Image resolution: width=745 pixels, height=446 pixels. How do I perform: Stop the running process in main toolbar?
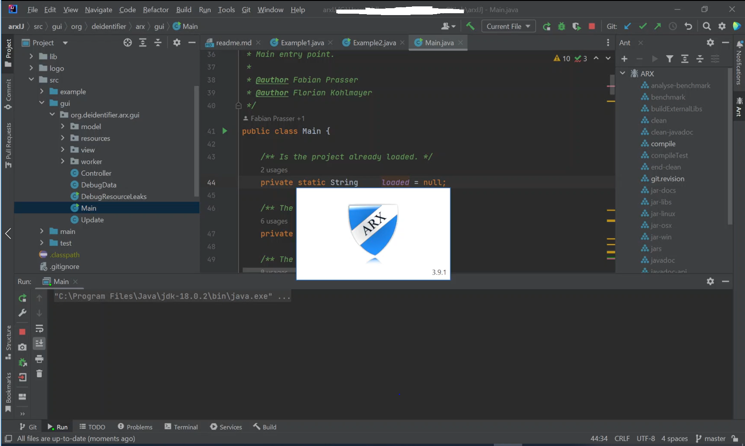click(592, 26)
